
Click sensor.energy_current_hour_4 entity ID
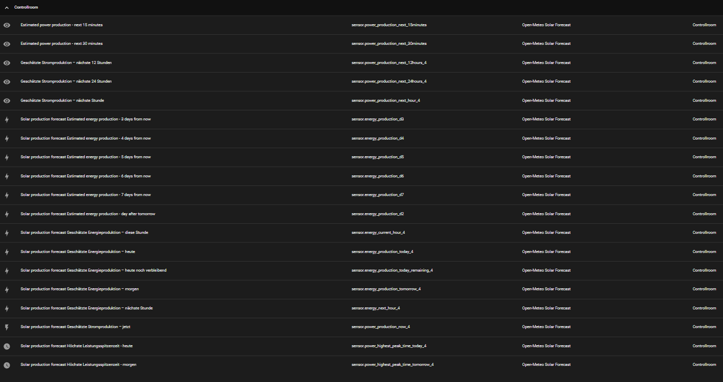pyautogui.click(x=378, y=233)
